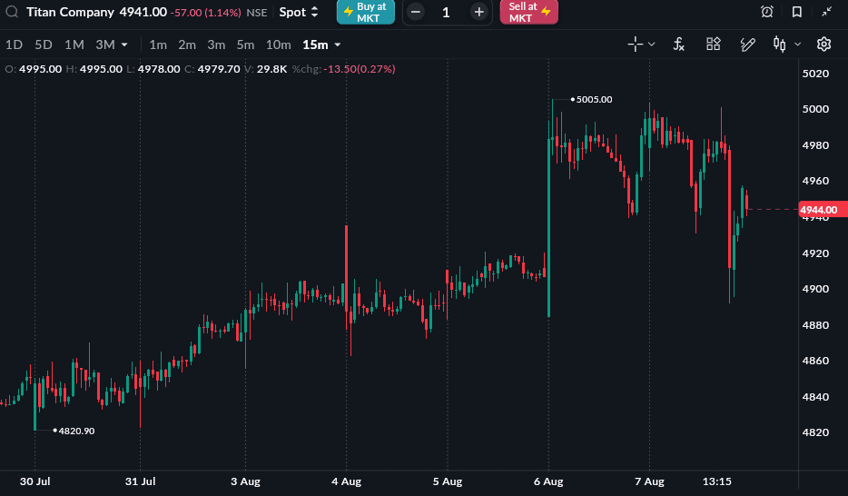Select the crosshair cursor tool
This screenshot has height=496, width=848.
tap(635, 45)
